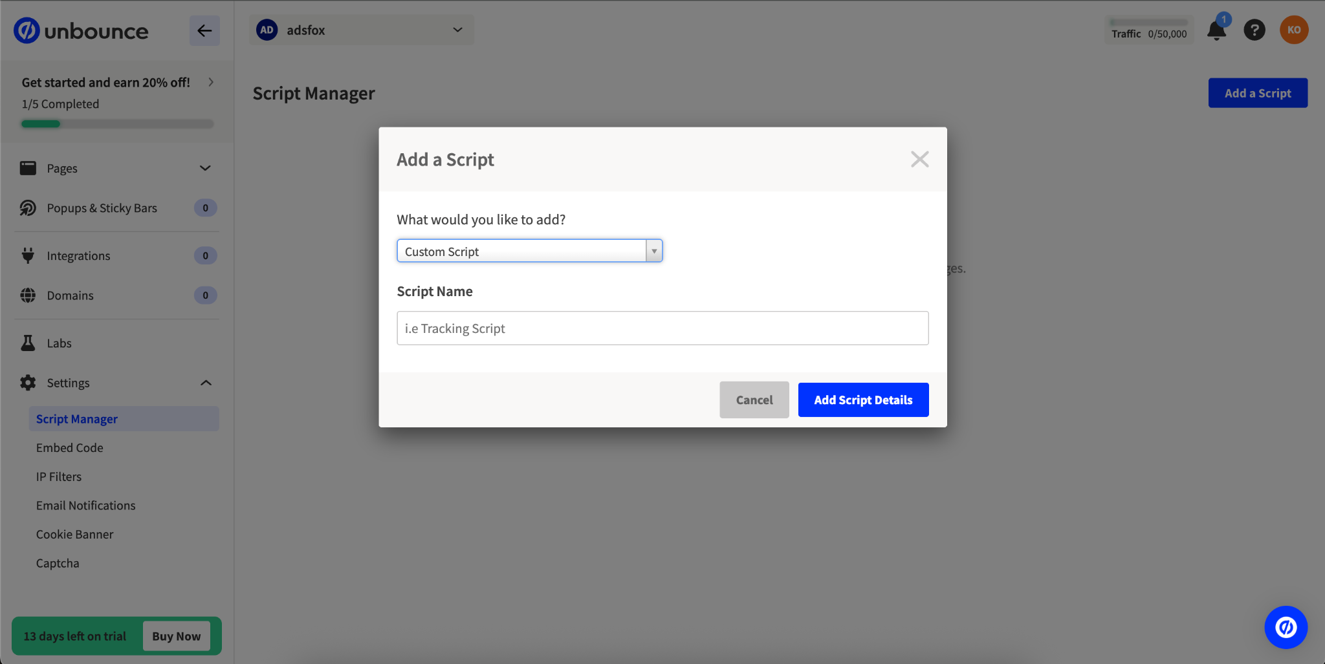Viewport: 1325px width, 664px height.
Task: Click the Integrations plug icon
Action: [28, 255]
